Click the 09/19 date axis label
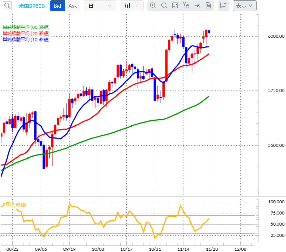 click(69, 249)
